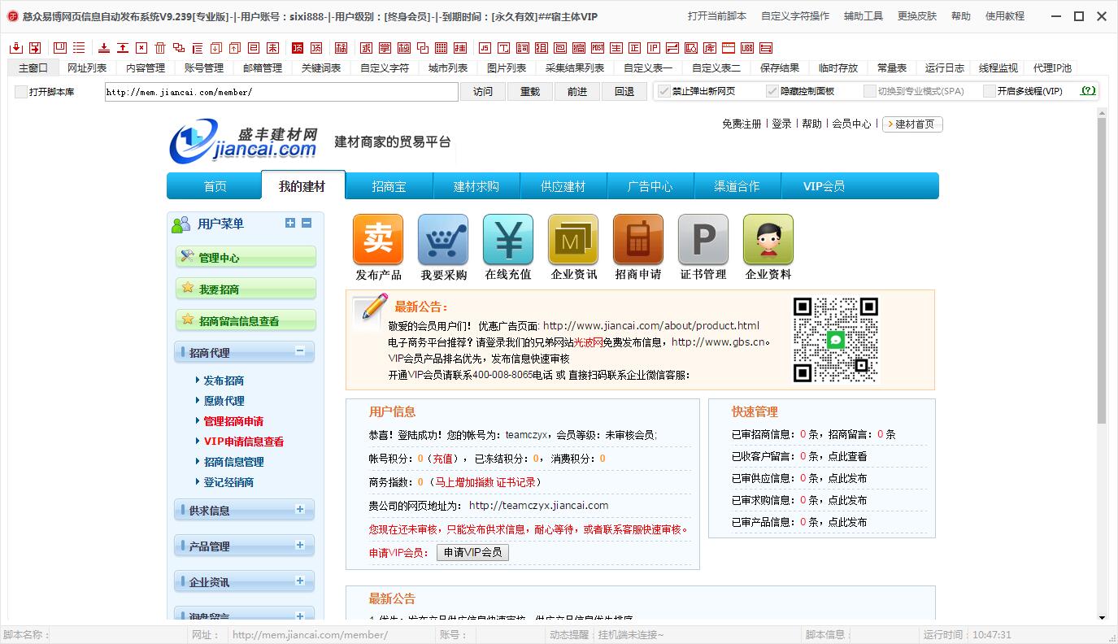This screenshot has width=1118, height=644.
Task: Click the solid red 顶 toolbar icon
Action: click(x=298, y=48)
